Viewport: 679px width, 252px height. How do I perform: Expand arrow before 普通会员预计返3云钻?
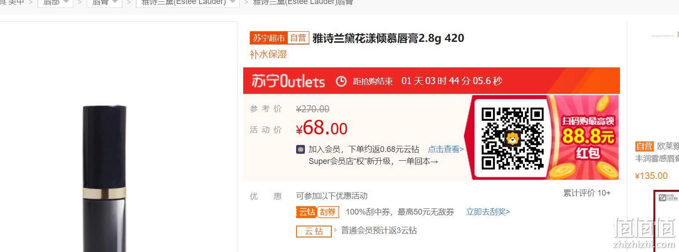point(336,230)
